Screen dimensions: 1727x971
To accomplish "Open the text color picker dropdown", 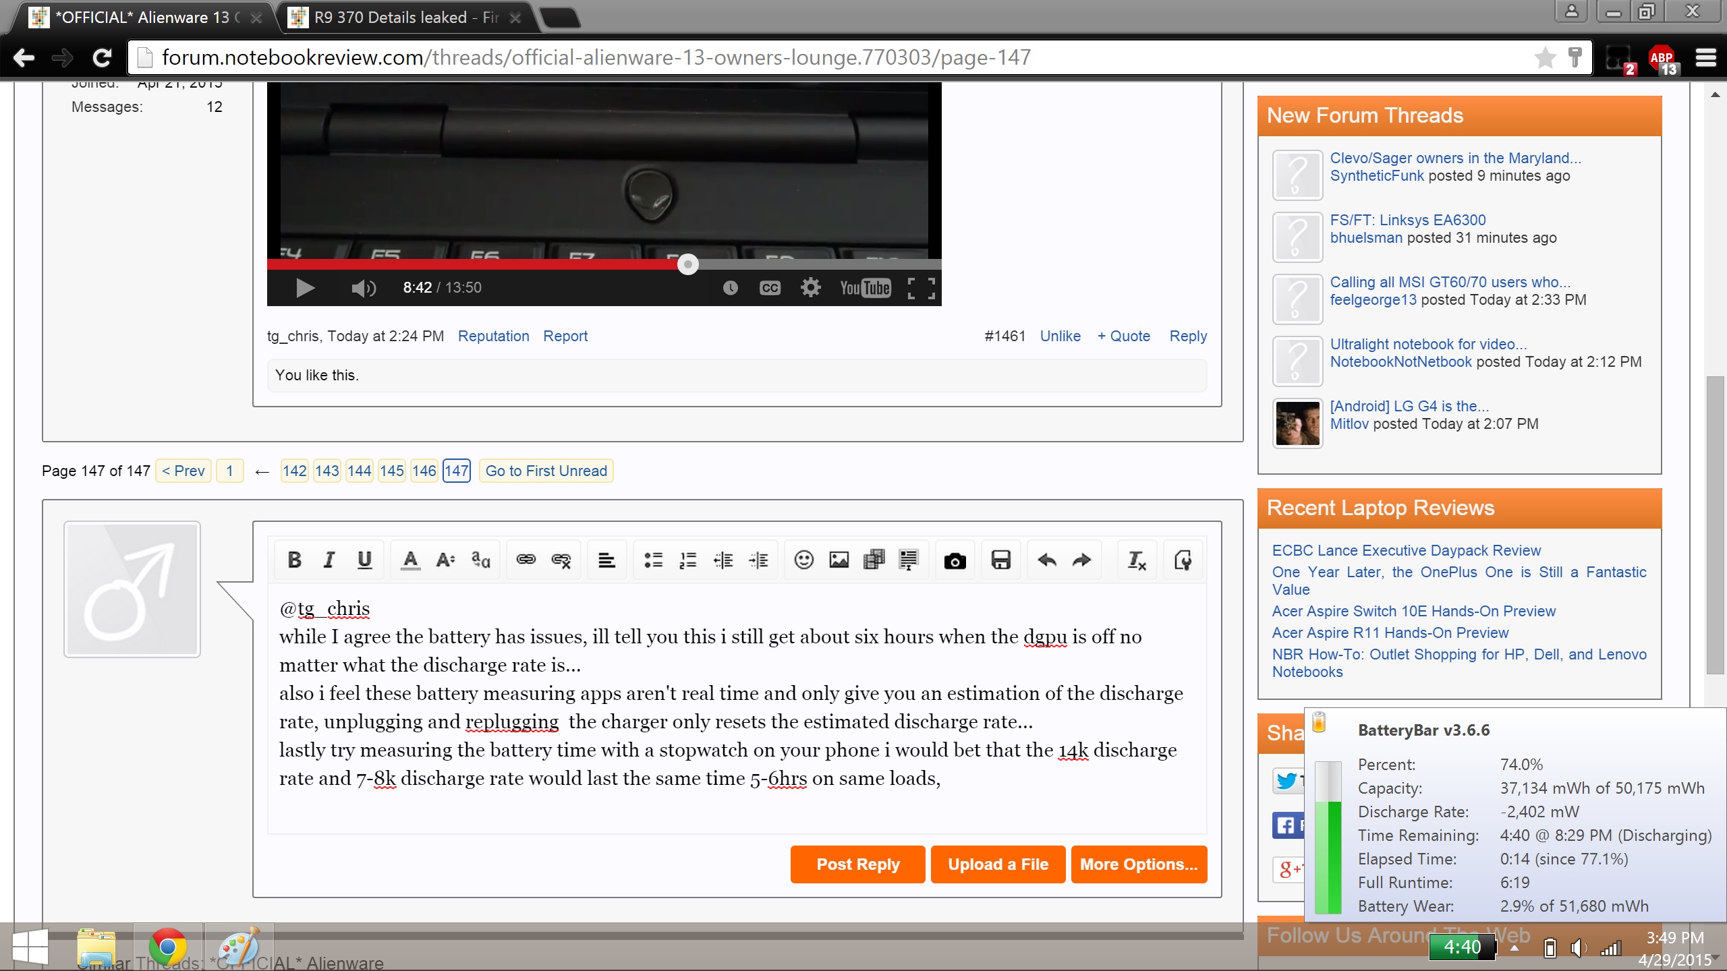I will pos(410,560).
